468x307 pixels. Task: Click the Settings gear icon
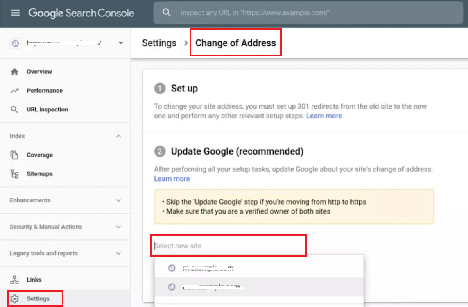pos(15,298)
